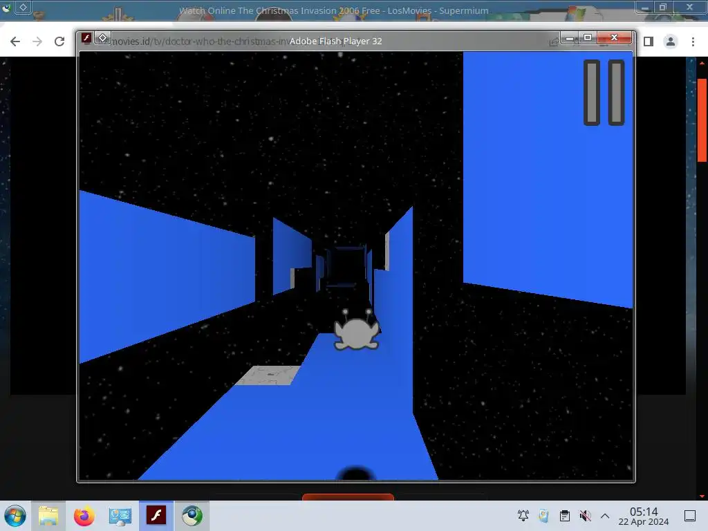The width and height of the screenshot is (708, 531).
Task: Click the Flash Player title bar icon
Action: pos(86,38)
